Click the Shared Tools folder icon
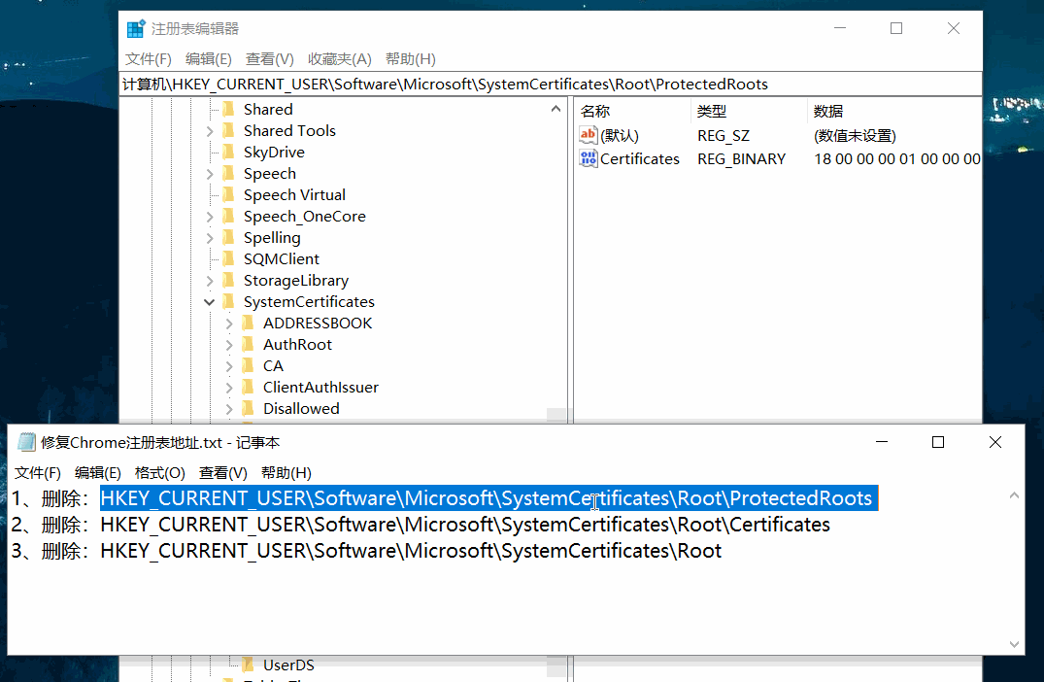Viewport: 1044px width, 682px height. [228, 130]
